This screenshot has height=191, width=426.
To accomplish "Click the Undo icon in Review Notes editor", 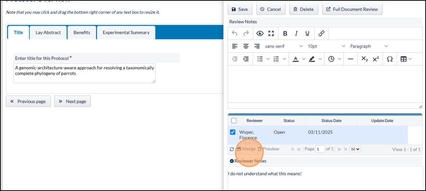I will pyautogui.click(x=234, y=33).
